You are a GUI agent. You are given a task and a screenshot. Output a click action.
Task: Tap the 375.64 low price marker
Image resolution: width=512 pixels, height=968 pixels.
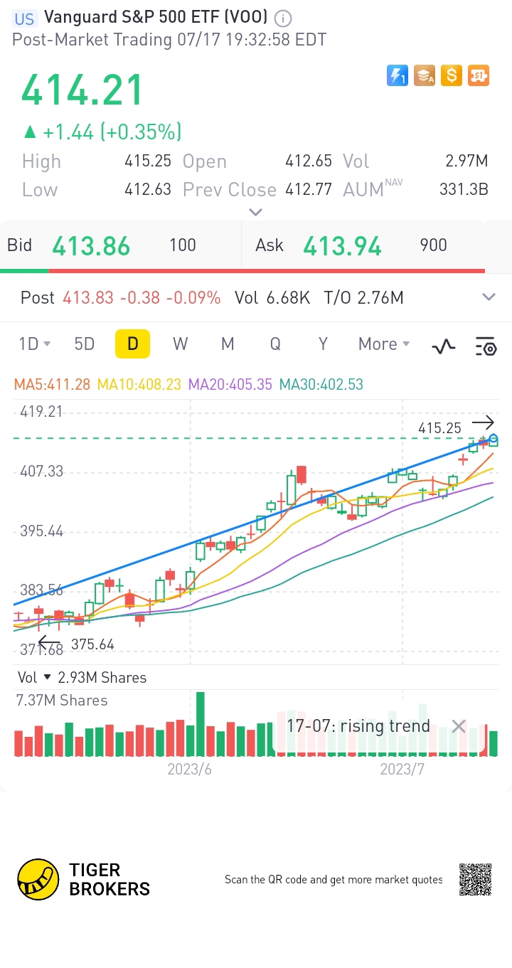92,644
